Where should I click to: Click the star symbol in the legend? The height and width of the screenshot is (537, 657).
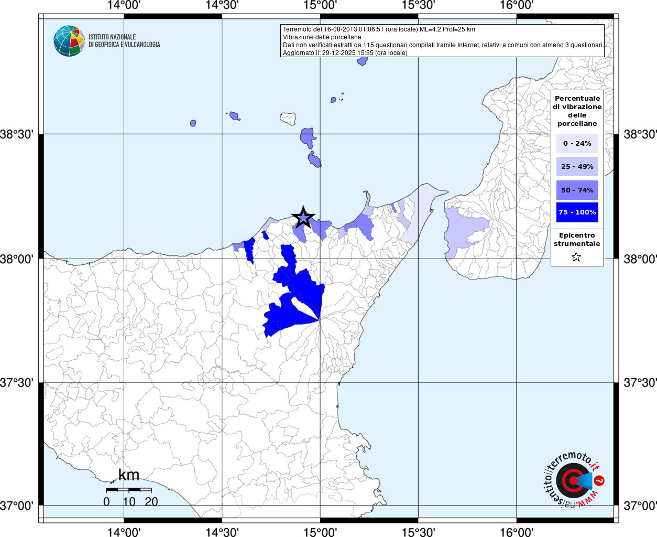(x=576, y=257)
